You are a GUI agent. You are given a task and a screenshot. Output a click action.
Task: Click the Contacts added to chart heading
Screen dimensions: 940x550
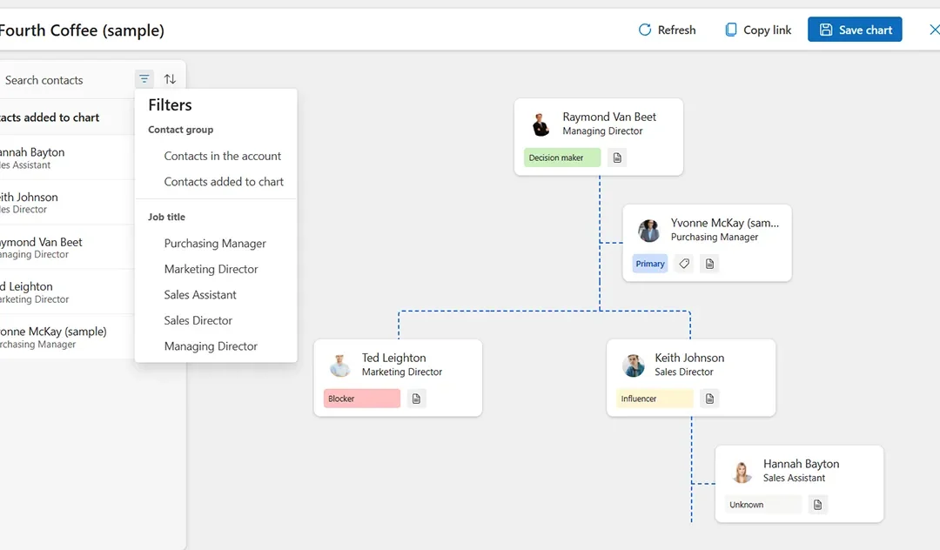50,117
